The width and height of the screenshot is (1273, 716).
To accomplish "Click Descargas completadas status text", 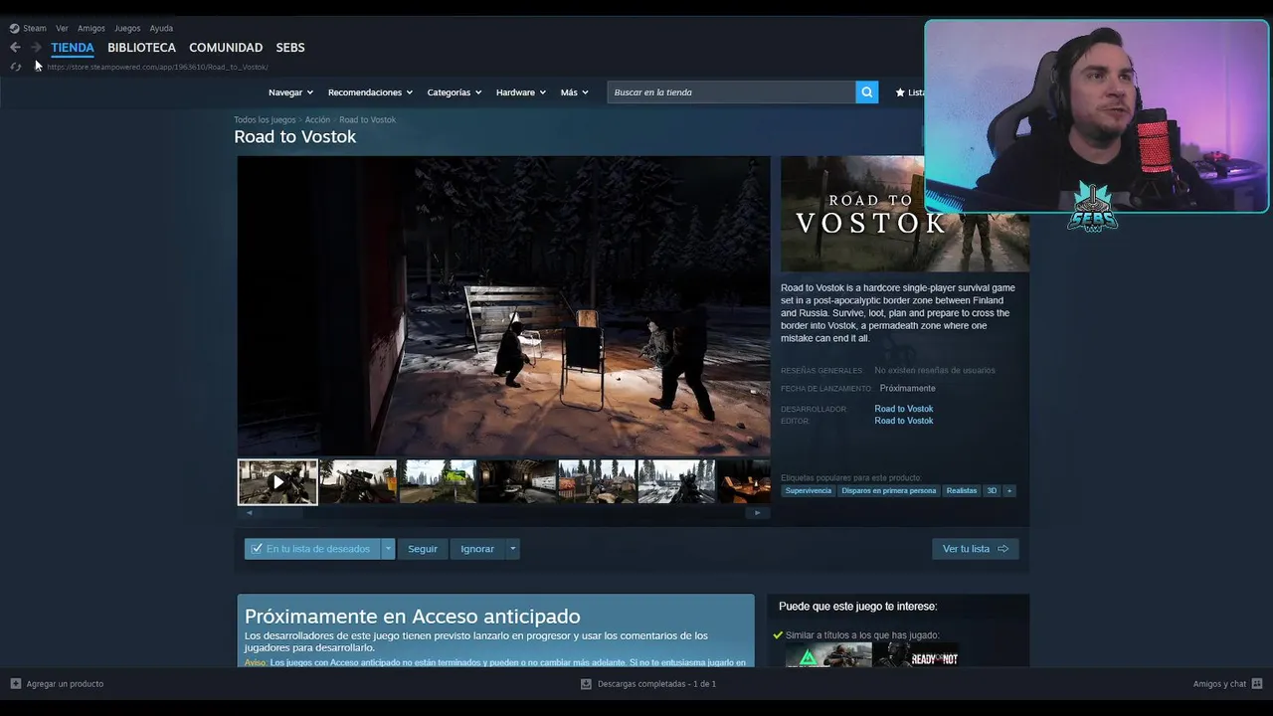I will pos(656,684).
